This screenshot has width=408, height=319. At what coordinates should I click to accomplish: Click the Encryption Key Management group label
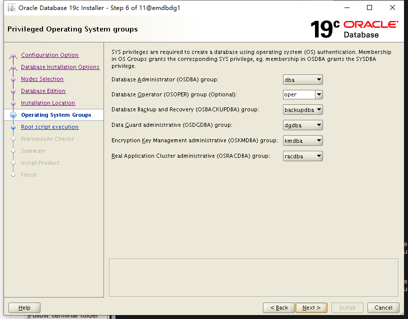click(x=194, y=141)
